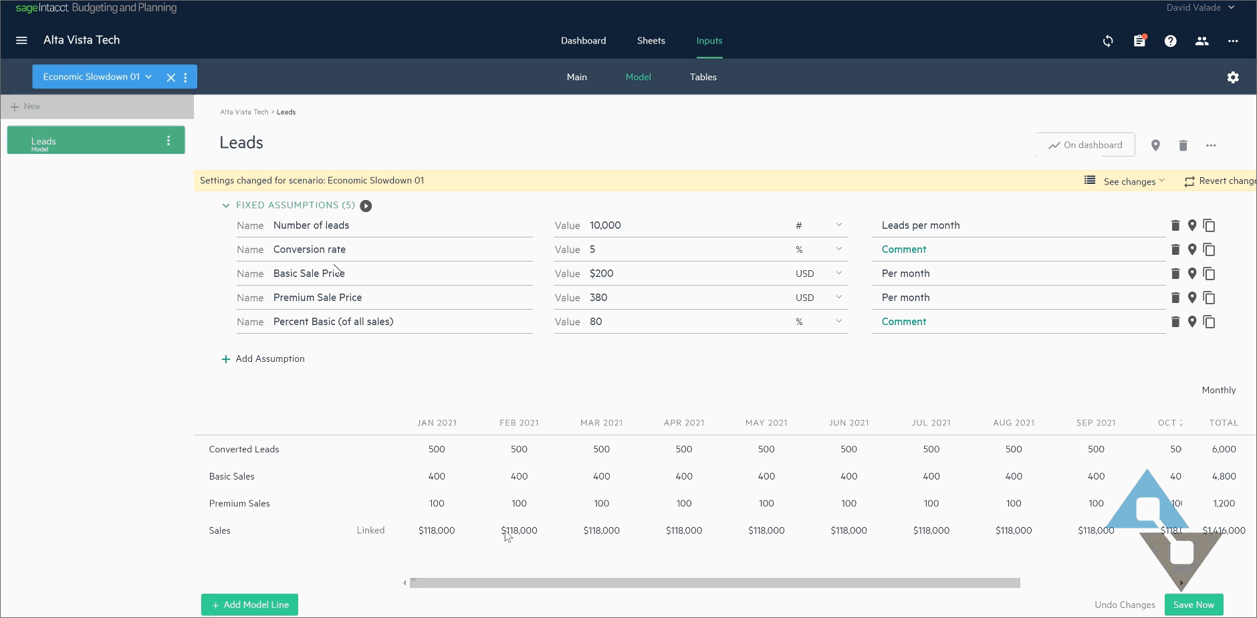
Task: Open the hamburger navigation menu
Action: tap(21, 40)
